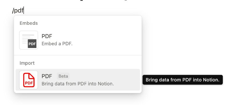Select the "Embed a PDF." description

click(57, 44)
